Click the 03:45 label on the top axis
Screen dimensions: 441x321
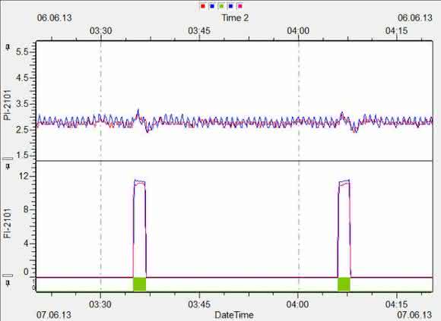[x=199, y=31]
